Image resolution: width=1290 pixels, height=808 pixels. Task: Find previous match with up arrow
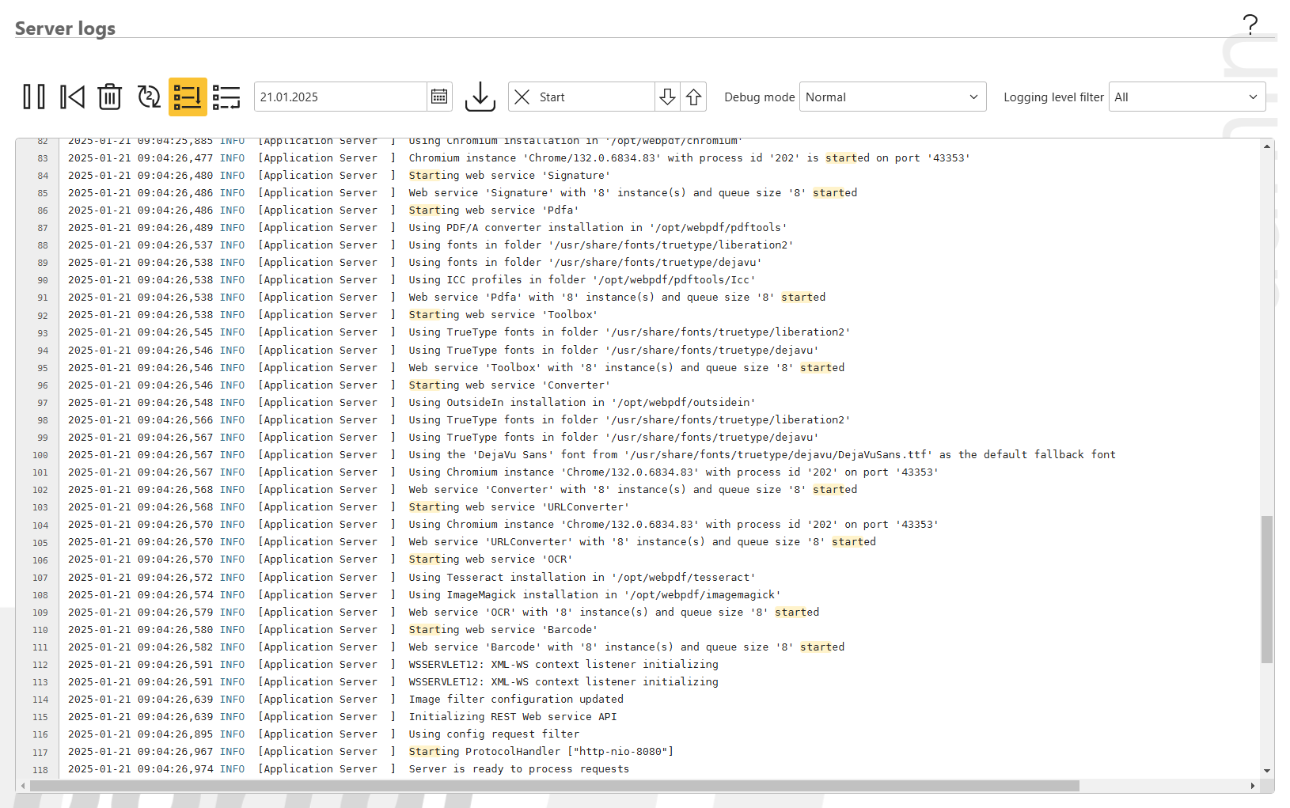pyautogui.click(x=693, y=97)
